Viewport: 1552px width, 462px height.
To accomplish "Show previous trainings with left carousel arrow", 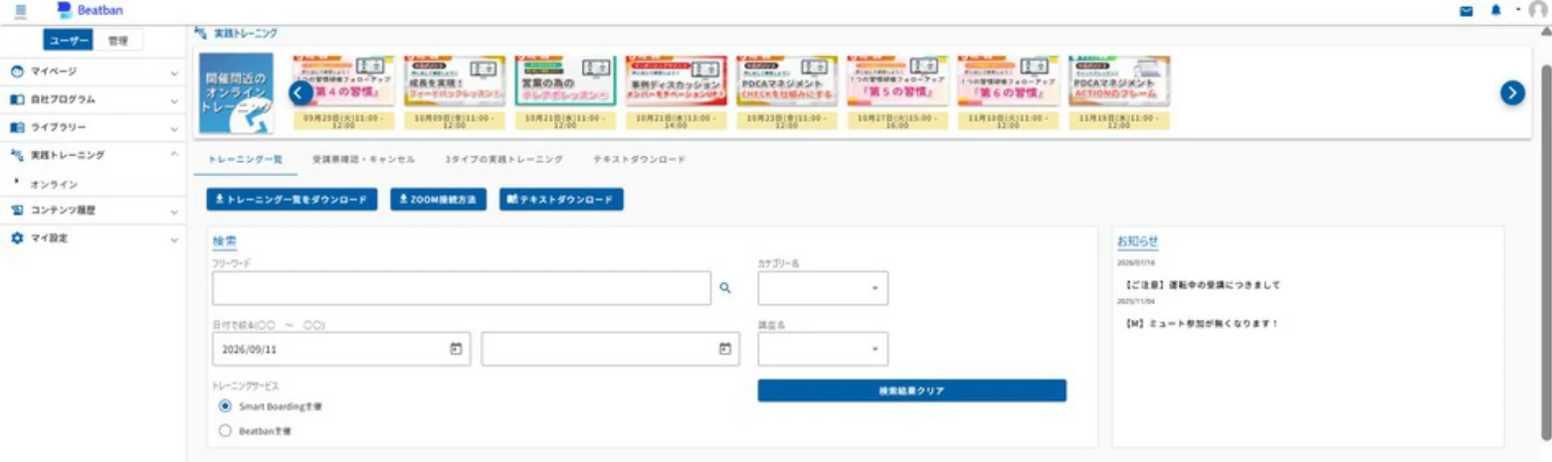I will click(300, 93).
